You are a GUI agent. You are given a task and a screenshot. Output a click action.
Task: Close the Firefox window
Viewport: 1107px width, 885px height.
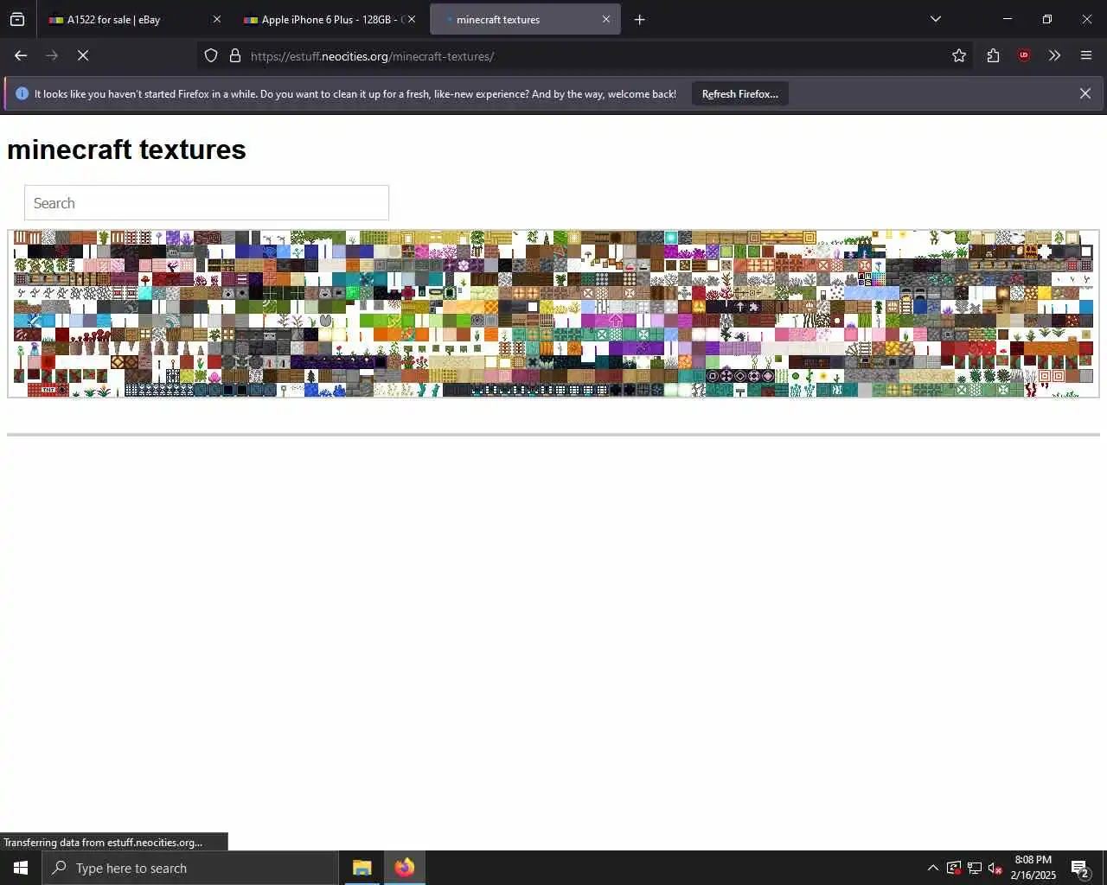pyautogui.click(x=1087, y=19)
